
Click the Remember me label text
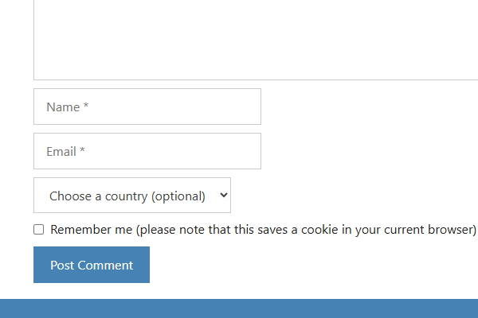click(x=91, y=230)
